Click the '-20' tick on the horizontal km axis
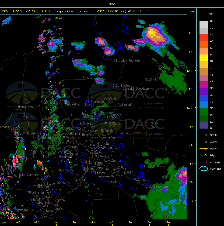Screen dimensions: 224x226 pos(37,223)
